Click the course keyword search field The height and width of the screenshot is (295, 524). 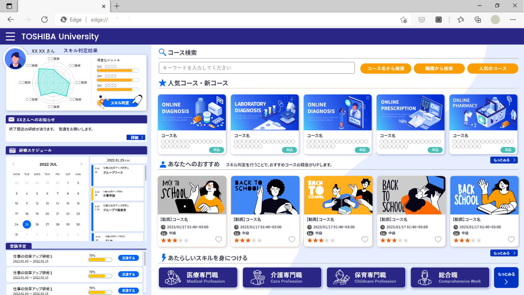tap(257, 68)
